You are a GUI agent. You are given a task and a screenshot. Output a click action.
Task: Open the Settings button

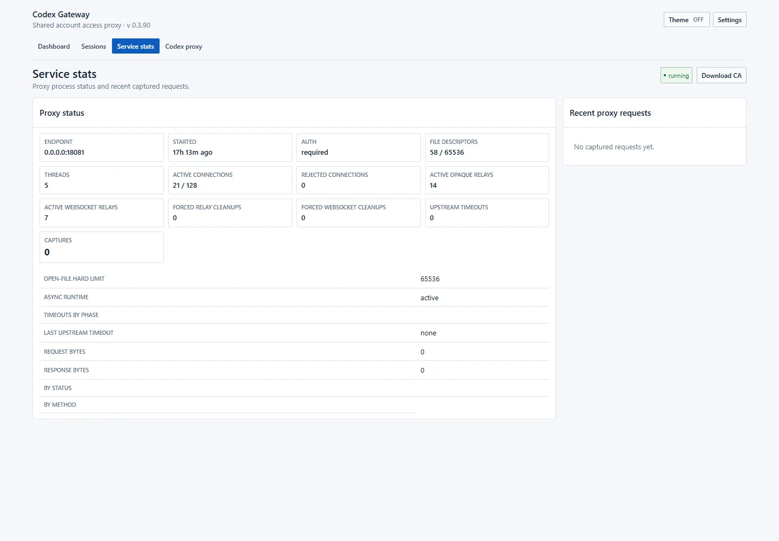729,20
